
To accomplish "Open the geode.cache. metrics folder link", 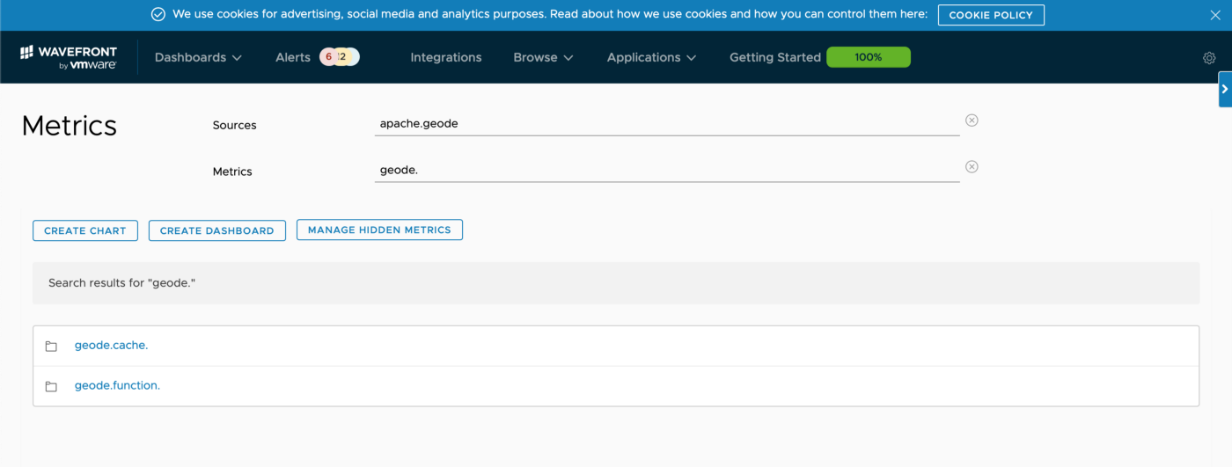I will point(111,346).
